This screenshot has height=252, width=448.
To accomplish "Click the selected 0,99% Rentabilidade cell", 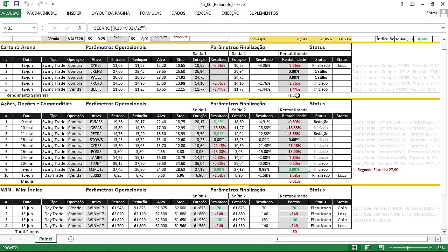I will point(294,169).
